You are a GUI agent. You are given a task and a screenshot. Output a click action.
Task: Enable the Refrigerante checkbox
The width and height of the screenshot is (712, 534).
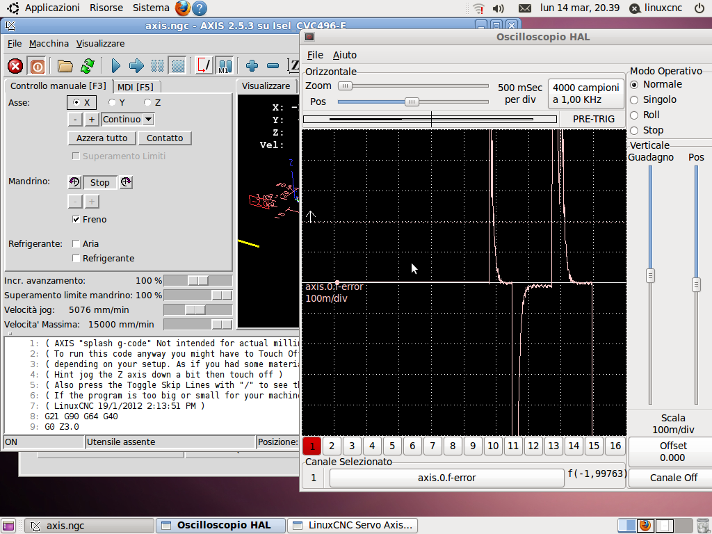76,259
